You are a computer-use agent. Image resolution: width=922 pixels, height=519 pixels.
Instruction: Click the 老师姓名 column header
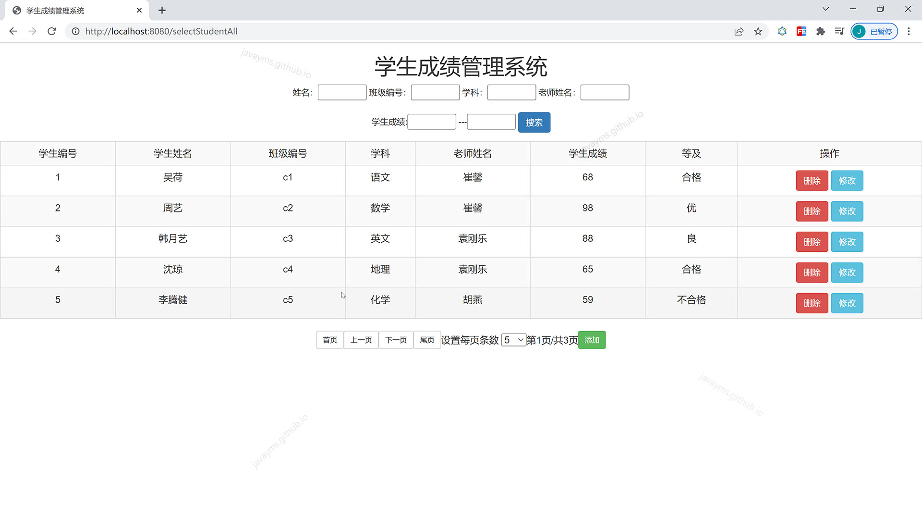point(473,153)
